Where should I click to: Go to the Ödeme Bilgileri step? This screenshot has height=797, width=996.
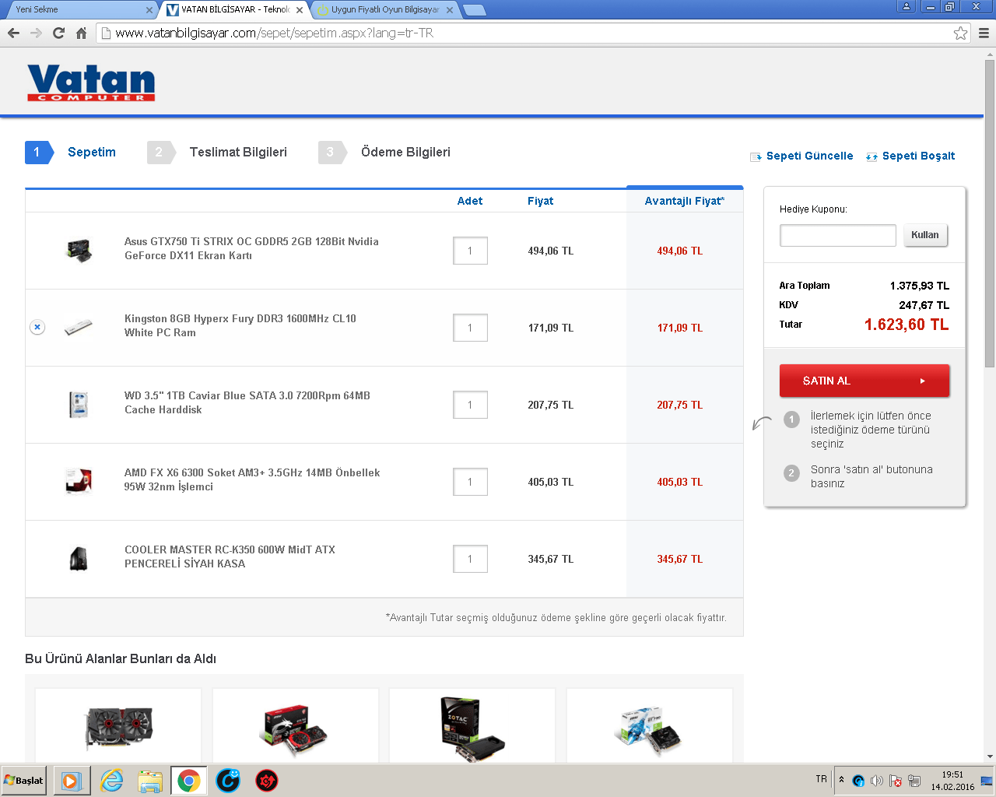pos(384,153)
